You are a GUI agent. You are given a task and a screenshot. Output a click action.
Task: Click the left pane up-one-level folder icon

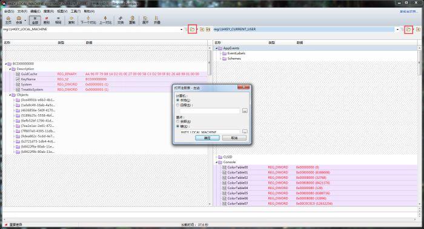[x=202, y=29]
